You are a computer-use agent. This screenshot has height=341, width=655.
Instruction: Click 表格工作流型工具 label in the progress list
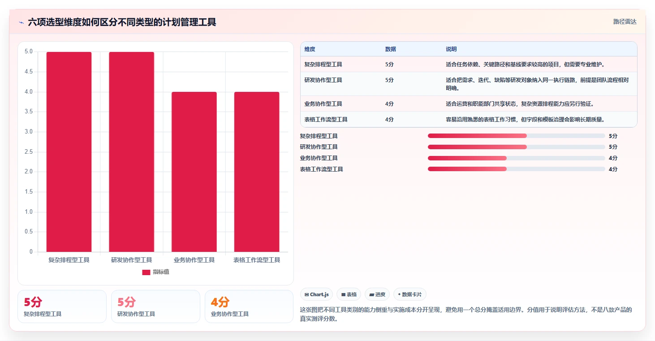click(321, 169)
